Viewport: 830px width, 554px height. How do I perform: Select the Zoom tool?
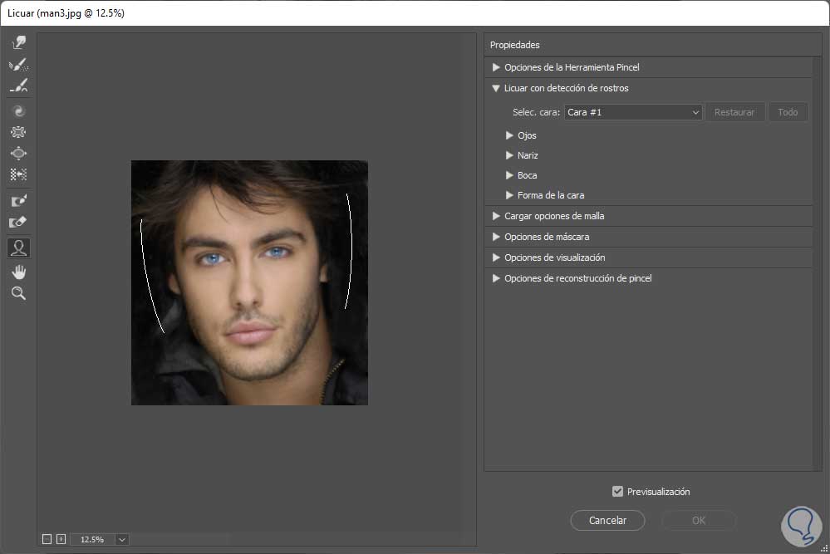(x=18, y=293)
